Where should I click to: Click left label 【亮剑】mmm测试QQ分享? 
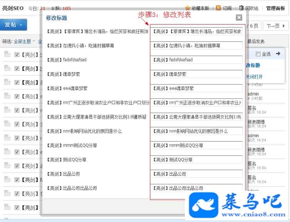click(72, 145)
